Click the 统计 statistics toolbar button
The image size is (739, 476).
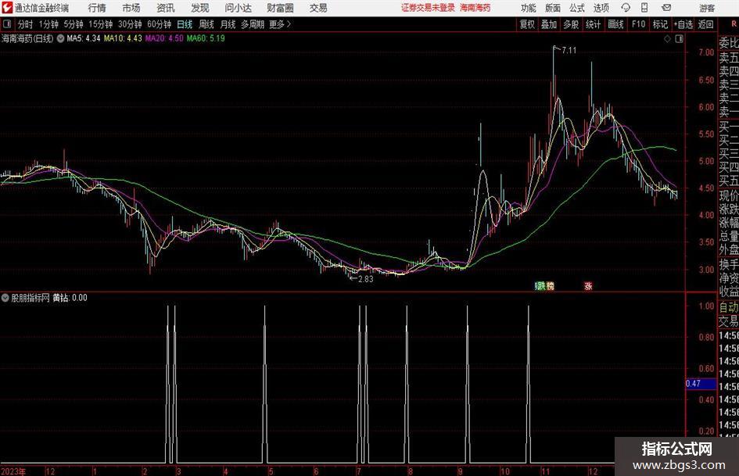pos(594,24)
